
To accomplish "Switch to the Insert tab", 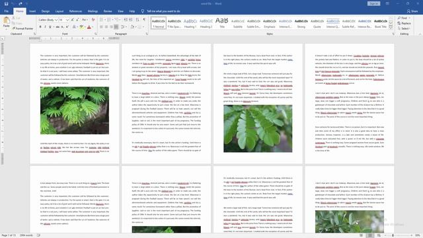I will pos(32,11).
